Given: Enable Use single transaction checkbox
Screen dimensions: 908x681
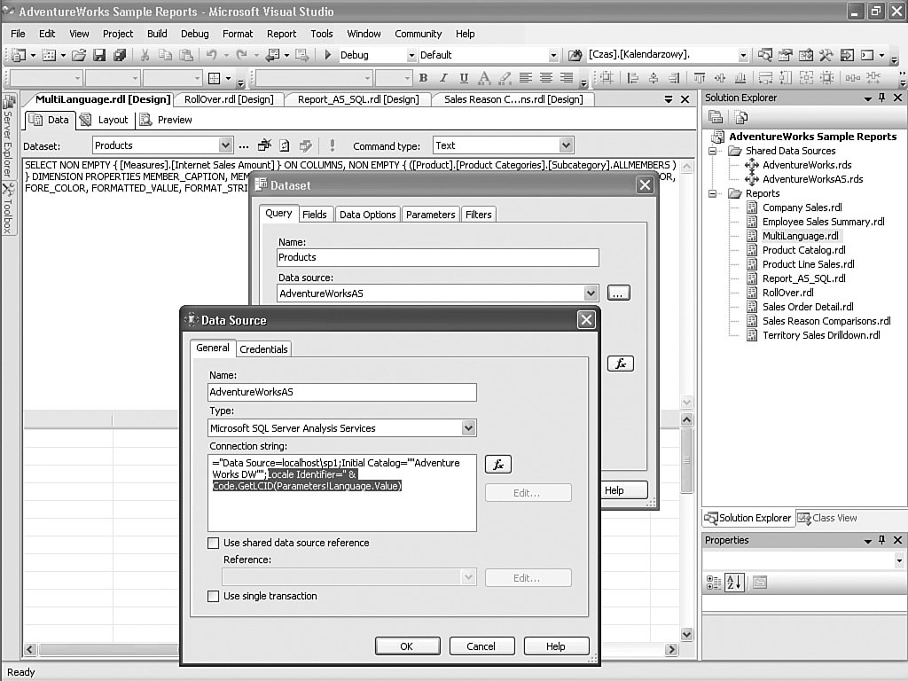Looking at the screenshot, I should point(213,597).
